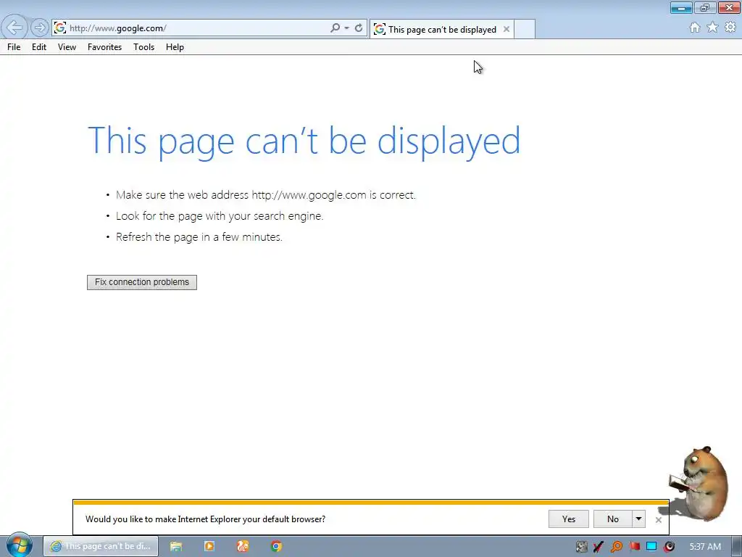Image resolution: width=742 pixels, height=557 pixels.
Task: Choose No for default browser prompt
Action: 613,519
